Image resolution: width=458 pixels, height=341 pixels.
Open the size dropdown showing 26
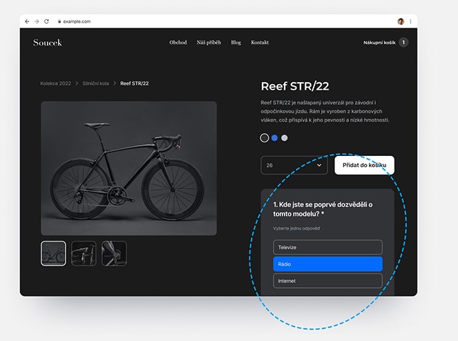[x=294, y=166]
